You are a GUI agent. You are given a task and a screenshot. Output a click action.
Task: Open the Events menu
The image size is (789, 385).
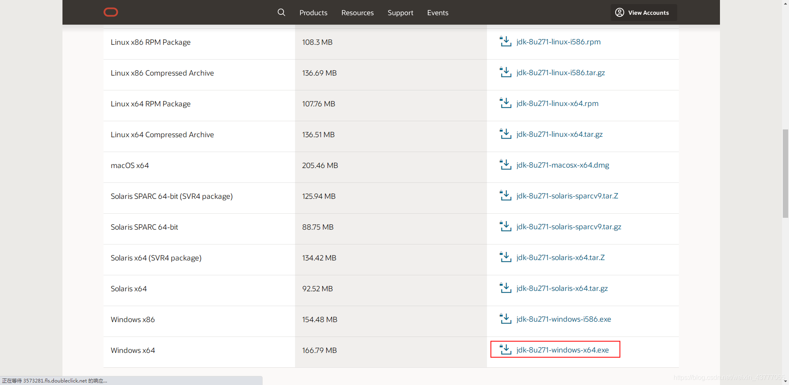click(x=438, y=13)
